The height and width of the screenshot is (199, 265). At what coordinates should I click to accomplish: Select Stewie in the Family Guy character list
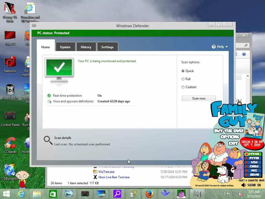tap(253, 154)
